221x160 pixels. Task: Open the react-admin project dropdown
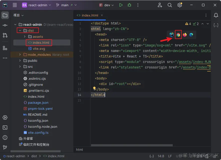tap(37, 5)
